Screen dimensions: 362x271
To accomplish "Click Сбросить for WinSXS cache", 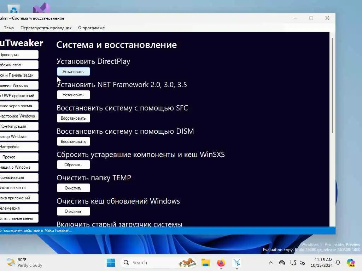I will pos(74,165).
